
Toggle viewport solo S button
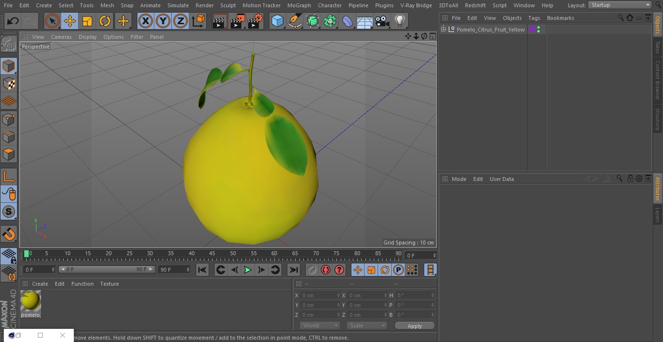9,212
